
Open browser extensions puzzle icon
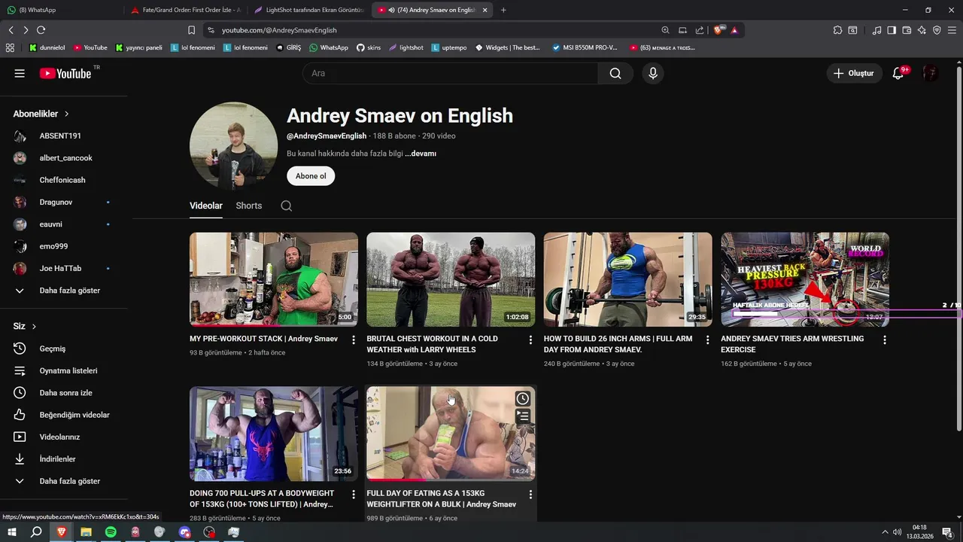tap(837, 30)
